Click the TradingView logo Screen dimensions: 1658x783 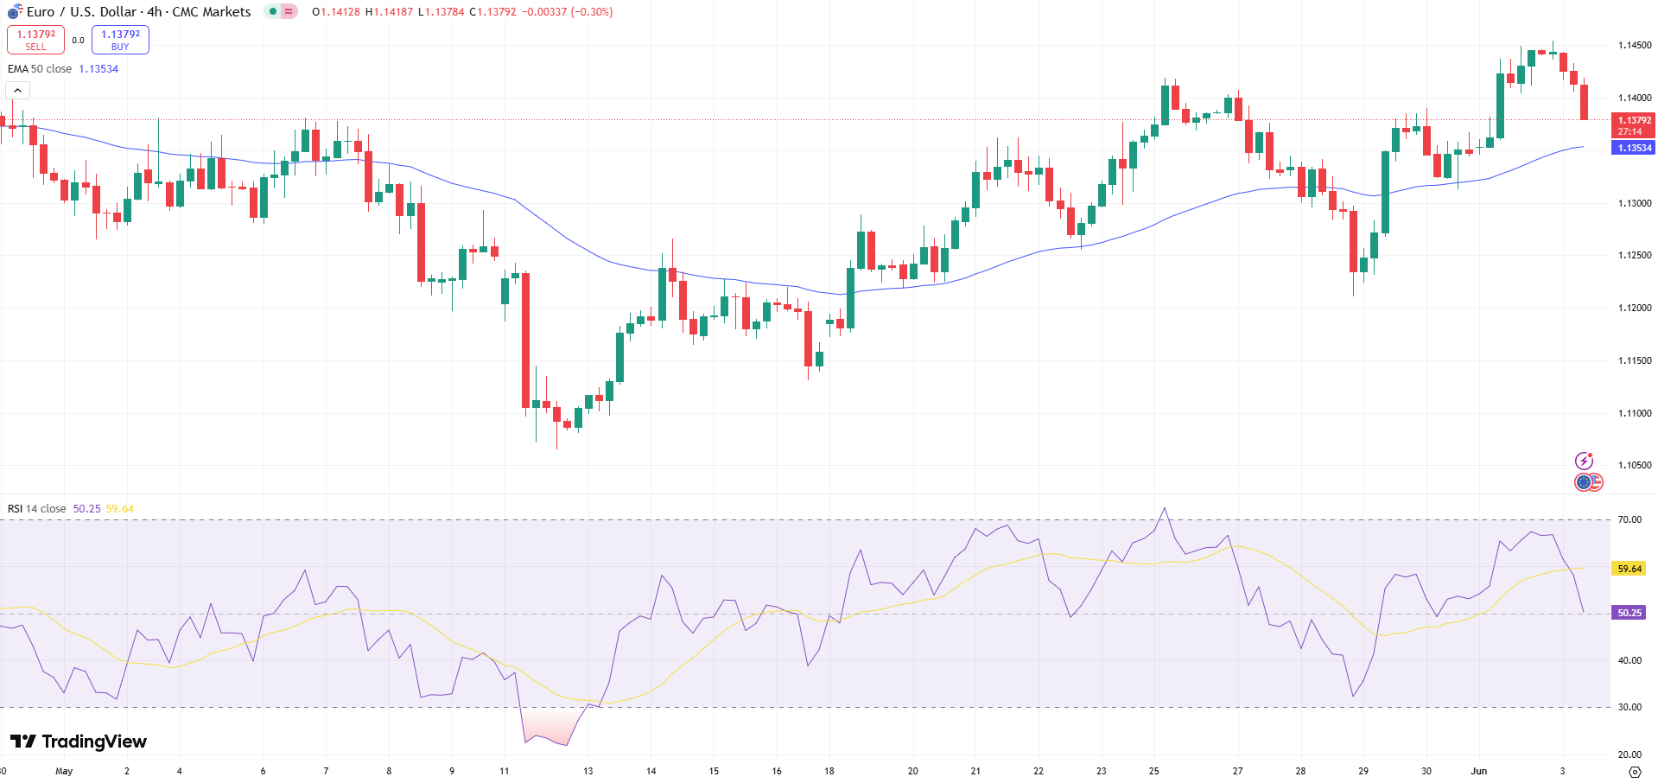tap(78, 742)
